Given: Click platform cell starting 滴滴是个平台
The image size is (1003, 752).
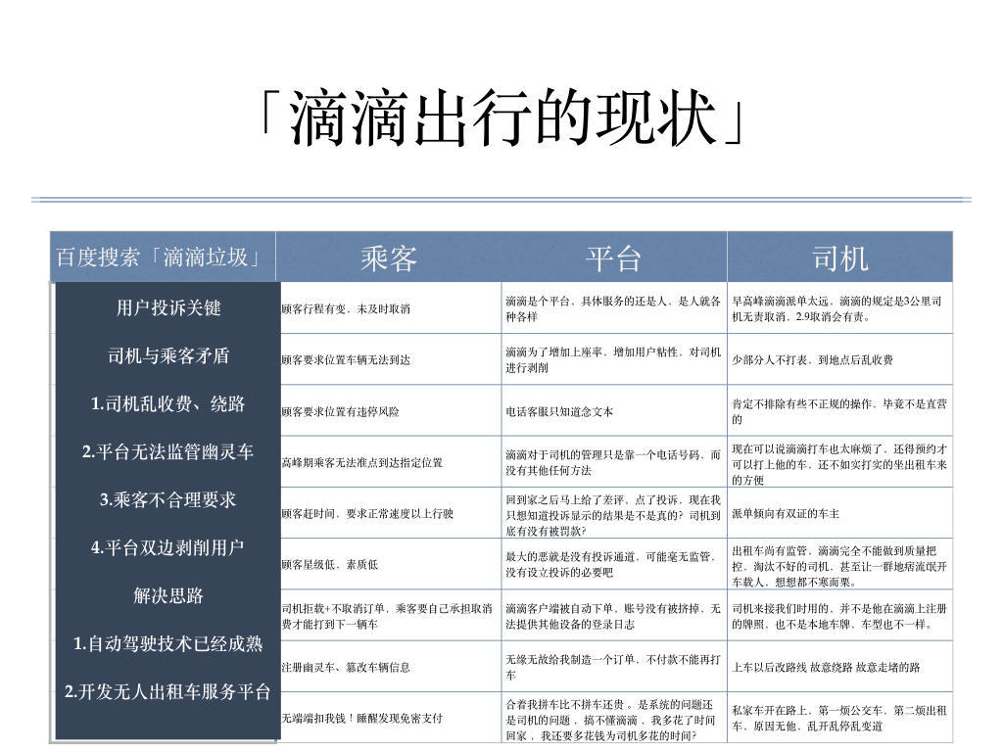Looking at the screenshot, I should 614,308.
